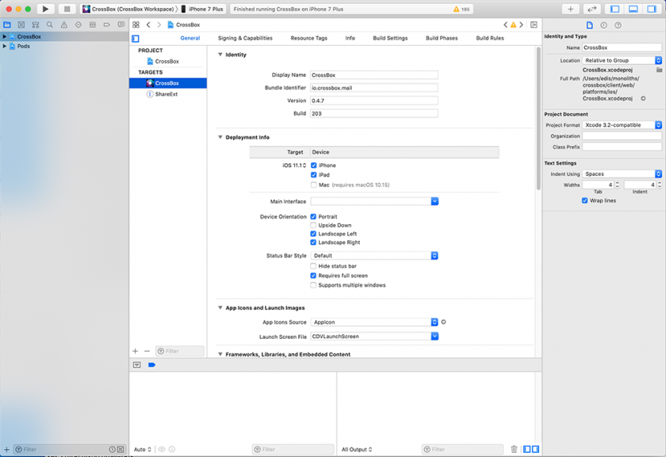Stop the running scheme
Viewport: 666px width, 457px height.
coord(67,9)
